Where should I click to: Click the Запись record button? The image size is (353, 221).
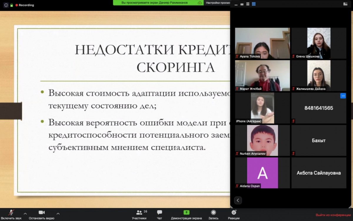[213, 214]
